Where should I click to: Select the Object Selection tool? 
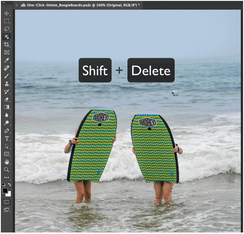point(7,37)
